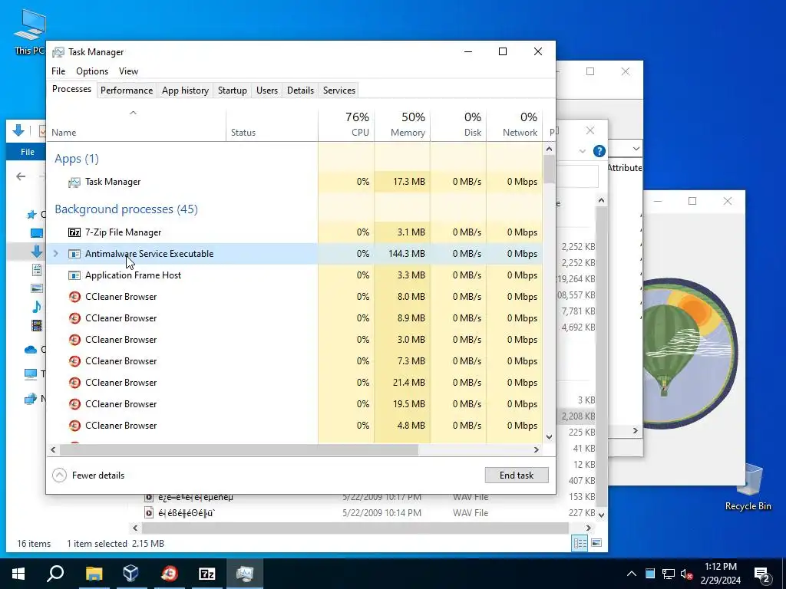Expand Antimalware Service Executable process group

(55, 253)
